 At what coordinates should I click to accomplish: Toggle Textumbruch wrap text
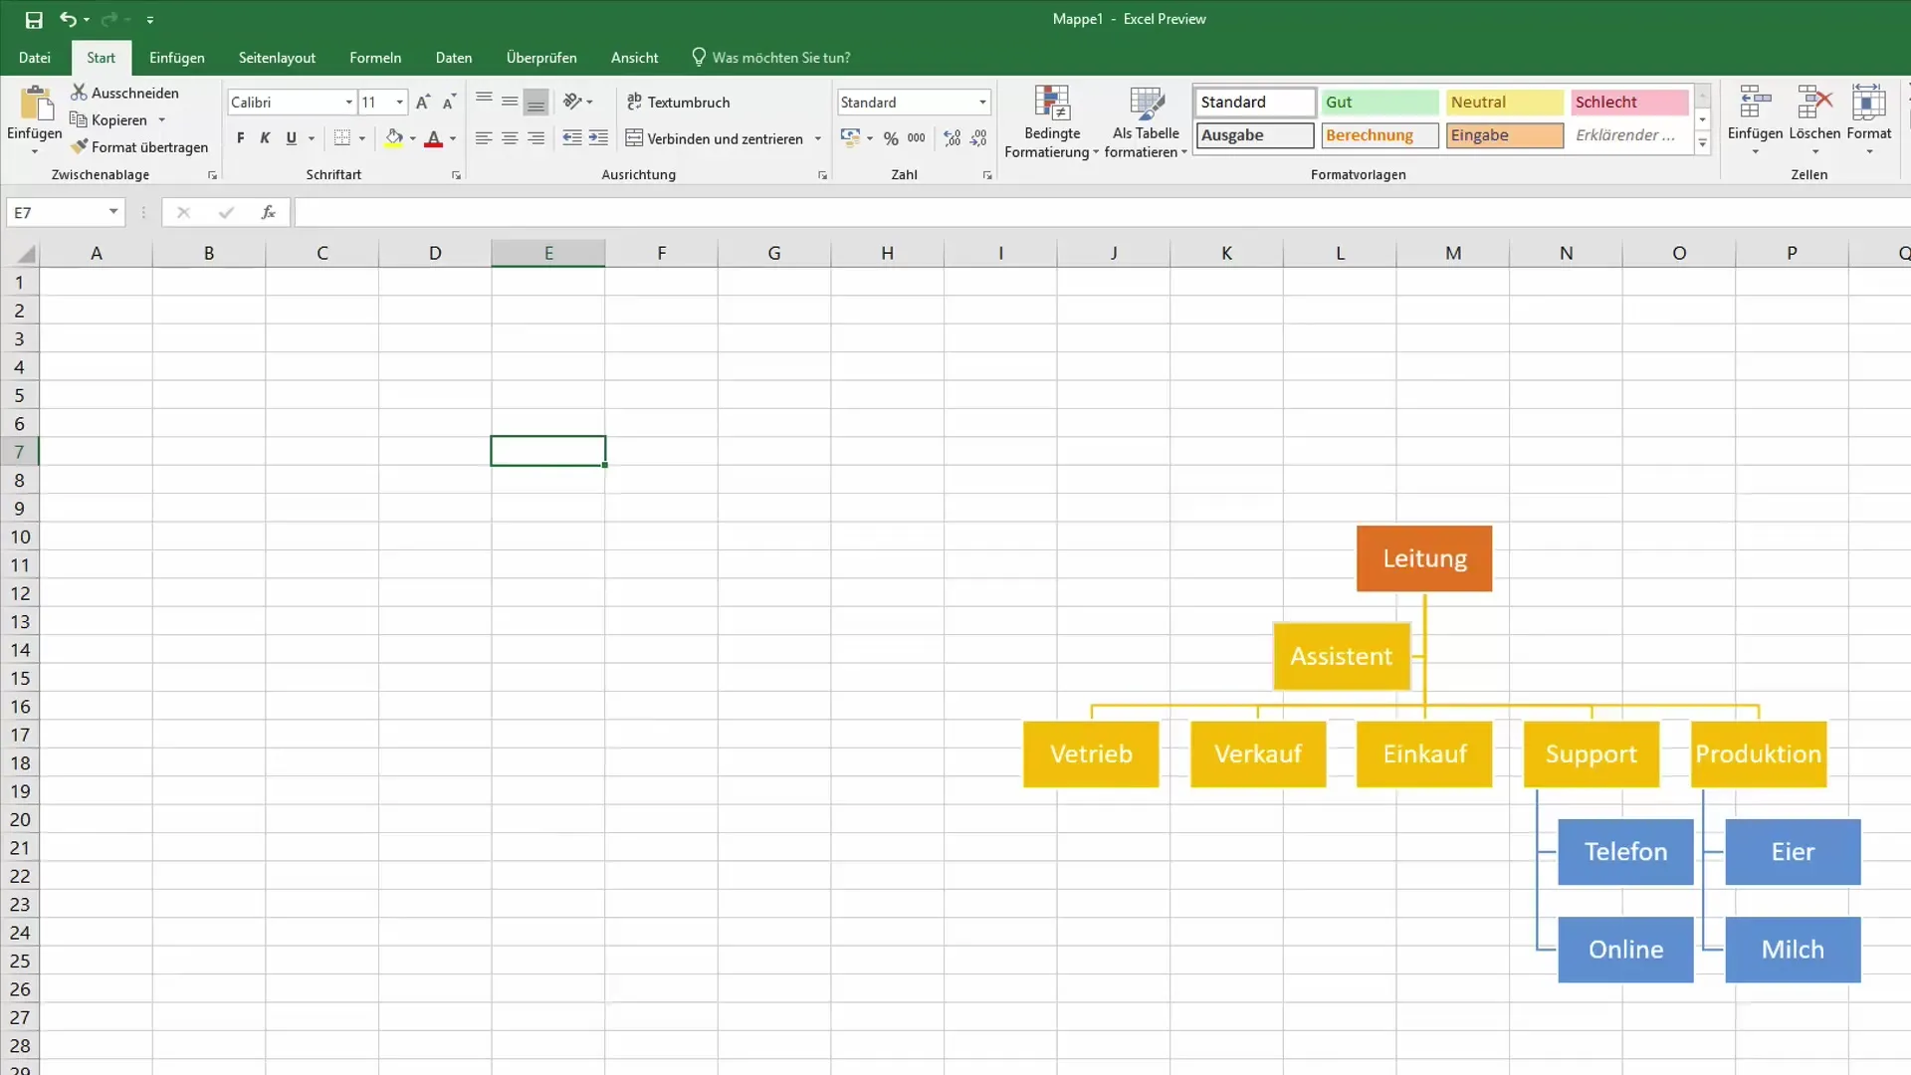tap(678, 103)
